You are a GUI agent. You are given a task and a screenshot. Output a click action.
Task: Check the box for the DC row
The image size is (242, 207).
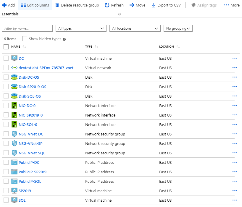[x=6, y=58]
